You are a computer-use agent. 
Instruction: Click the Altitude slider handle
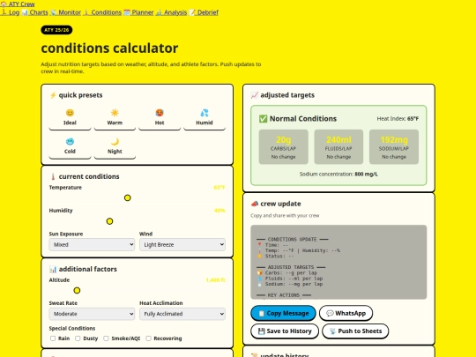click(77, 291)
